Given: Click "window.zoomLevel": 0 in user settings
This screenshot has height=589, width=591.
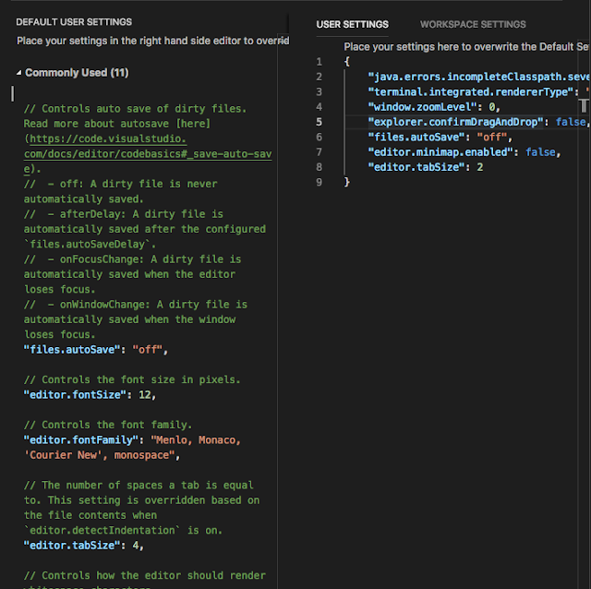Looking at the screenshot, I should coord(434,107).
